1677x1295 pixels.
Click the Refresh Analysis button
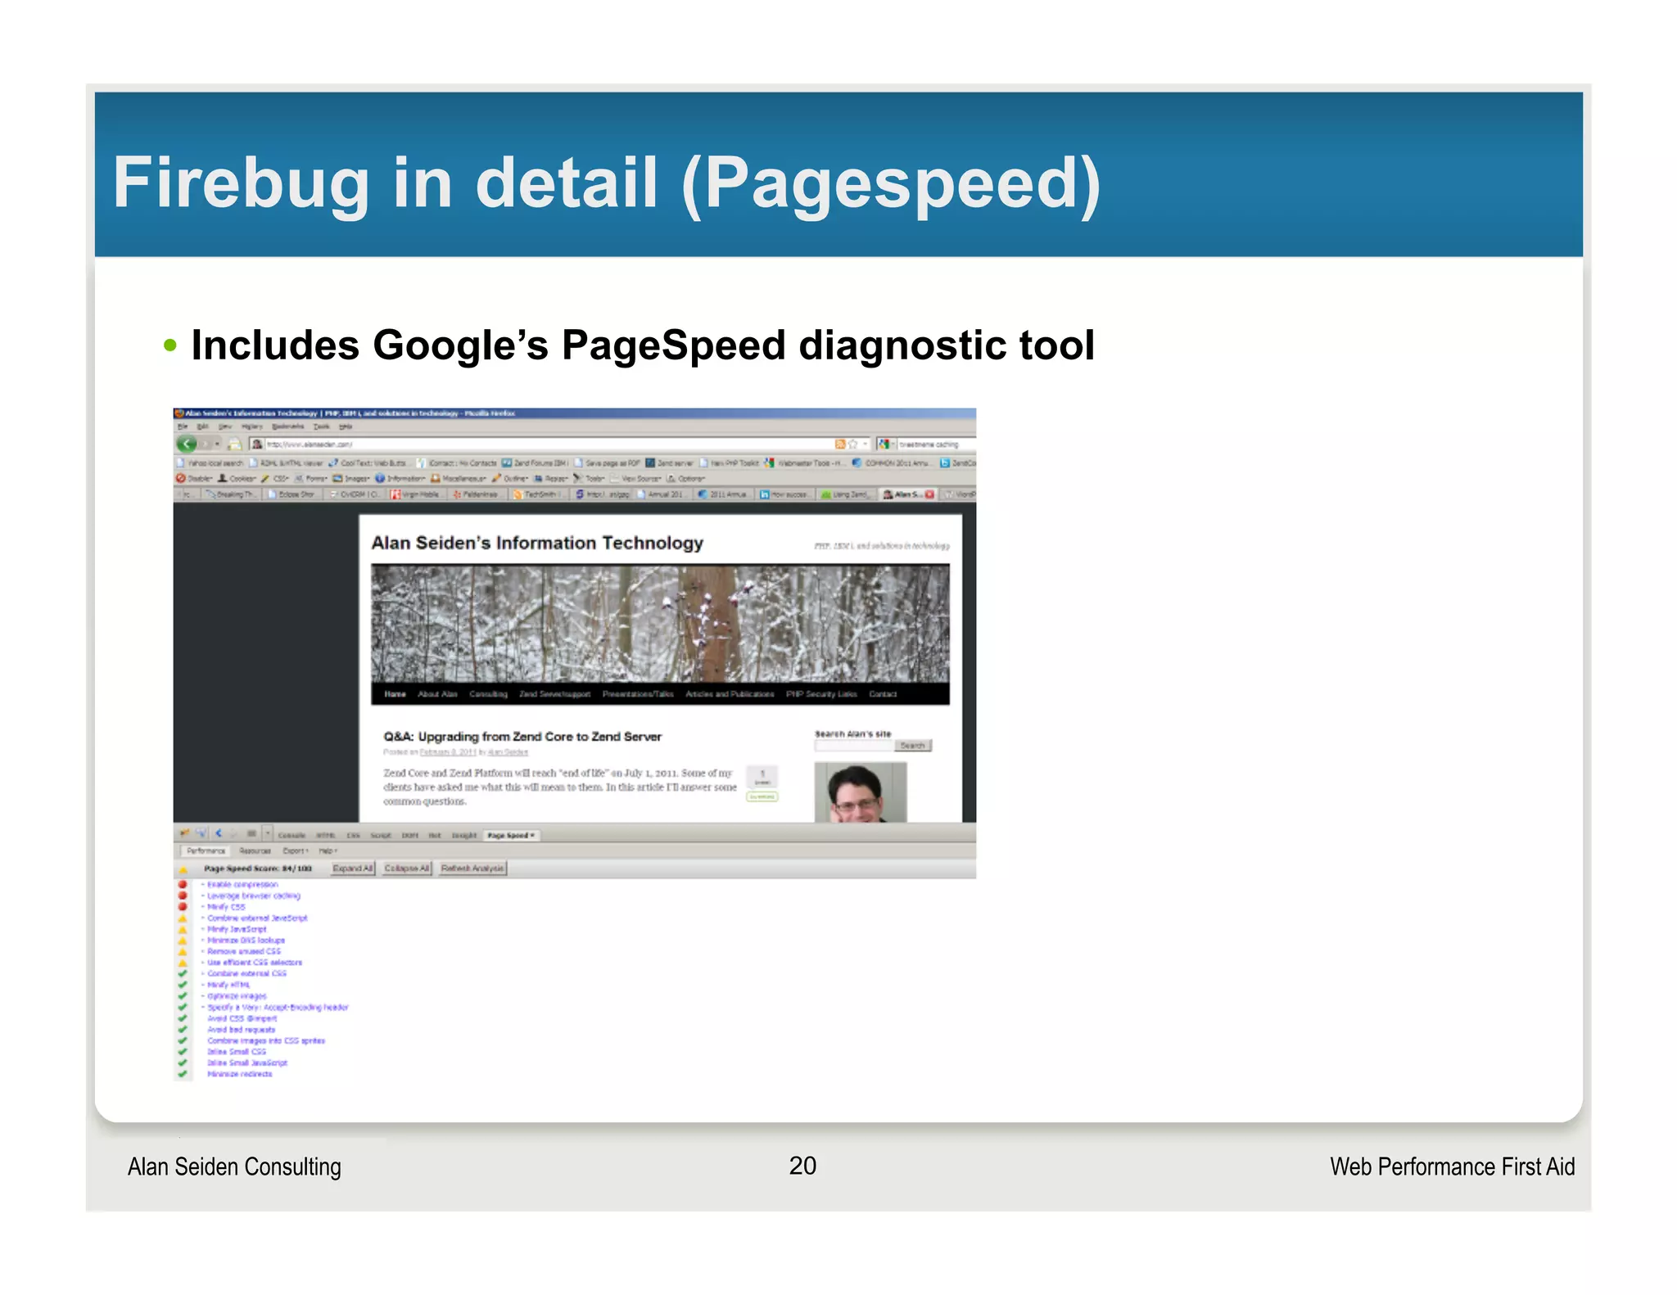pyautogui.click(x=472, y=868)
